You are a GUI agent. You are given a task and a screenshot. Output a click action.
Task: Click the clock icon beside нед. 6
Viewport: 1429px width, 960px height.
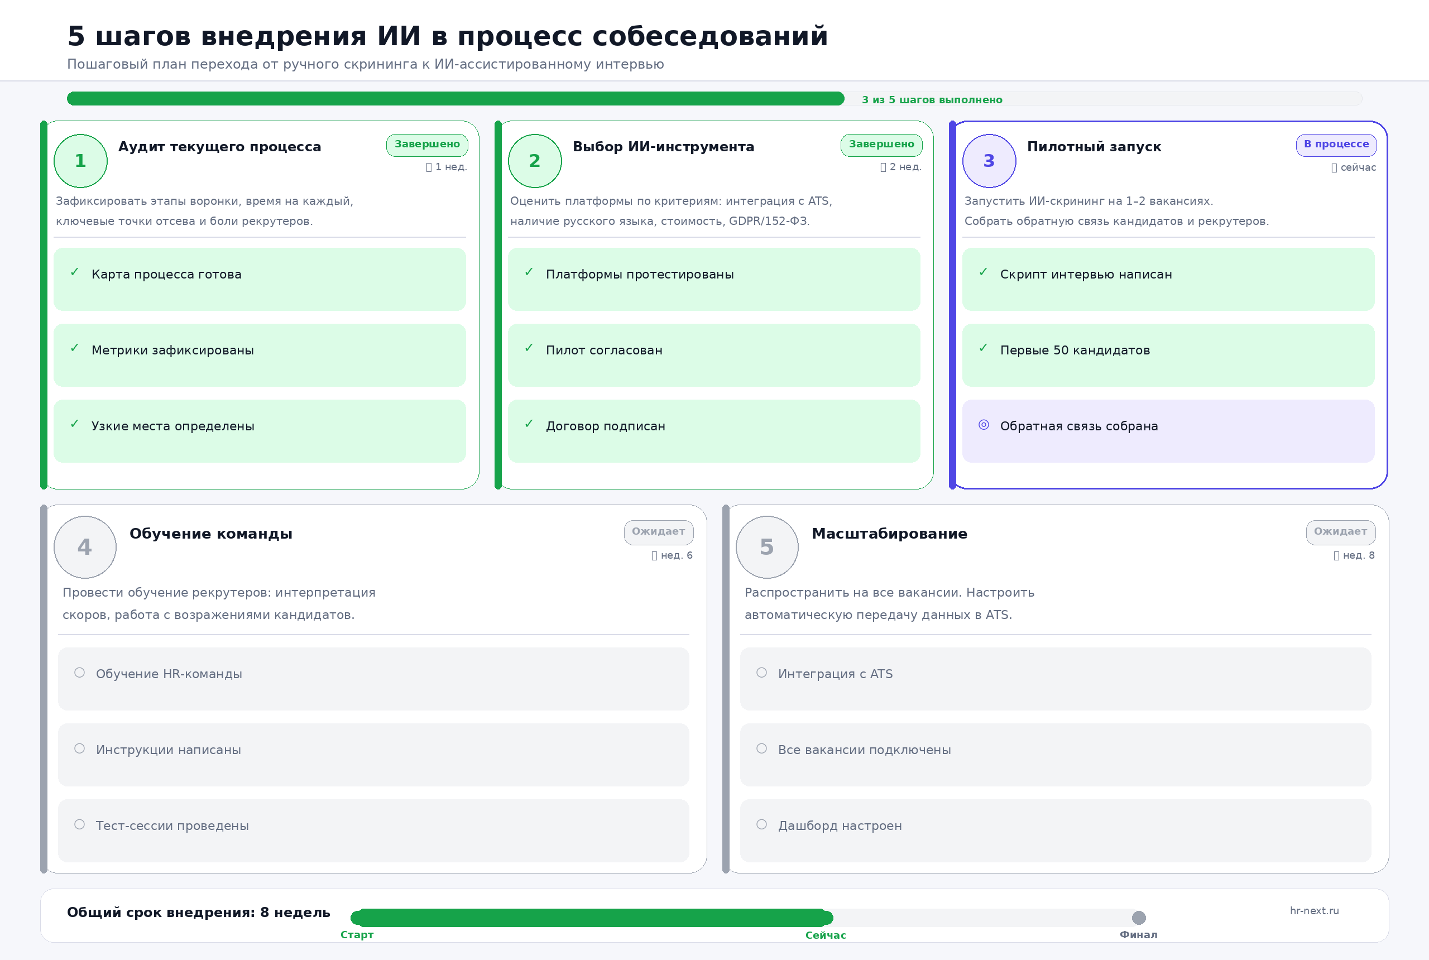pos(655,556)
